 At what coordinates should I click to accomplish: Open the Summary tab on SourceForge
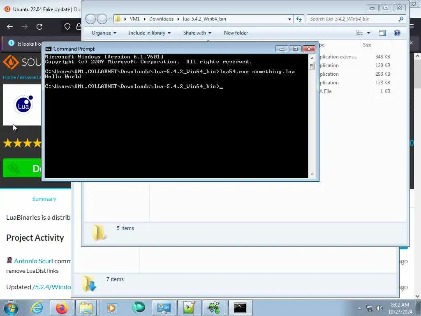coord(44,199)
